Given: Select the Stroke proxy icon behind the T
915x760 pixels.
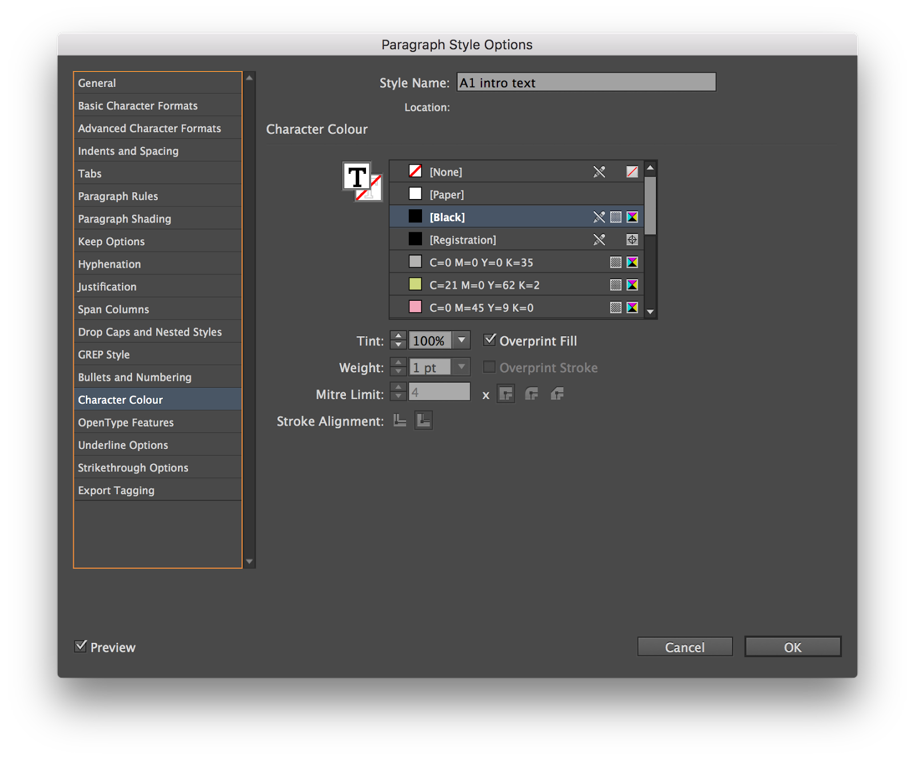Looking at the screenshot, I should point(372,192).
